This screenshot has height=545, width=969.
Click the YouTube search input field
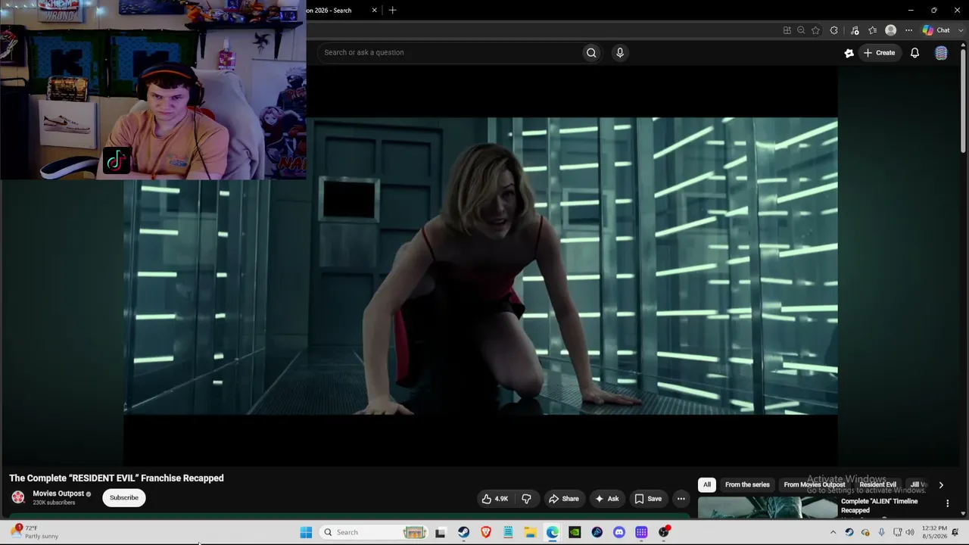[x=451, y=52]
